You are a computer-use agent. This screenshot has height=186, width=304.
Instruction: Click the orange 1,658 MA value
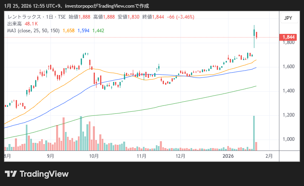click(69, 30)
